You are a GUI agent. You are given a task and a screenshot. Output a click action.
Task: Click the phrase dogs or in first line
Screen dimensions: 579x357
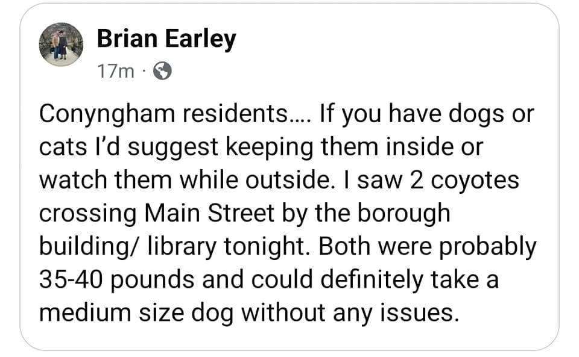click(x=491, y=114)
